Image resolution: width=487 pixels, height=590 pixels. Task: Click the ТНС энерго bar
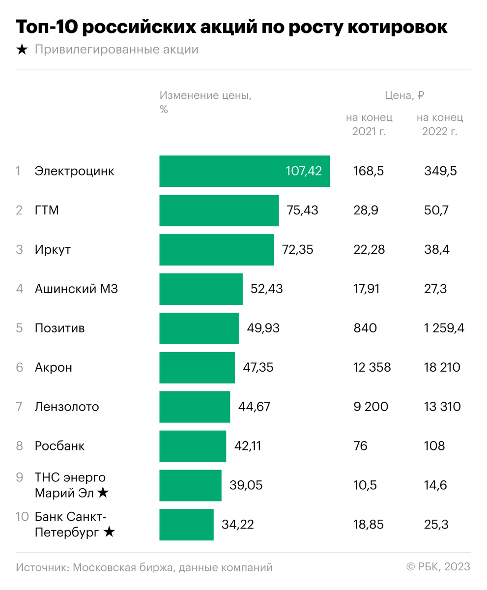click(x=190, y=485)
